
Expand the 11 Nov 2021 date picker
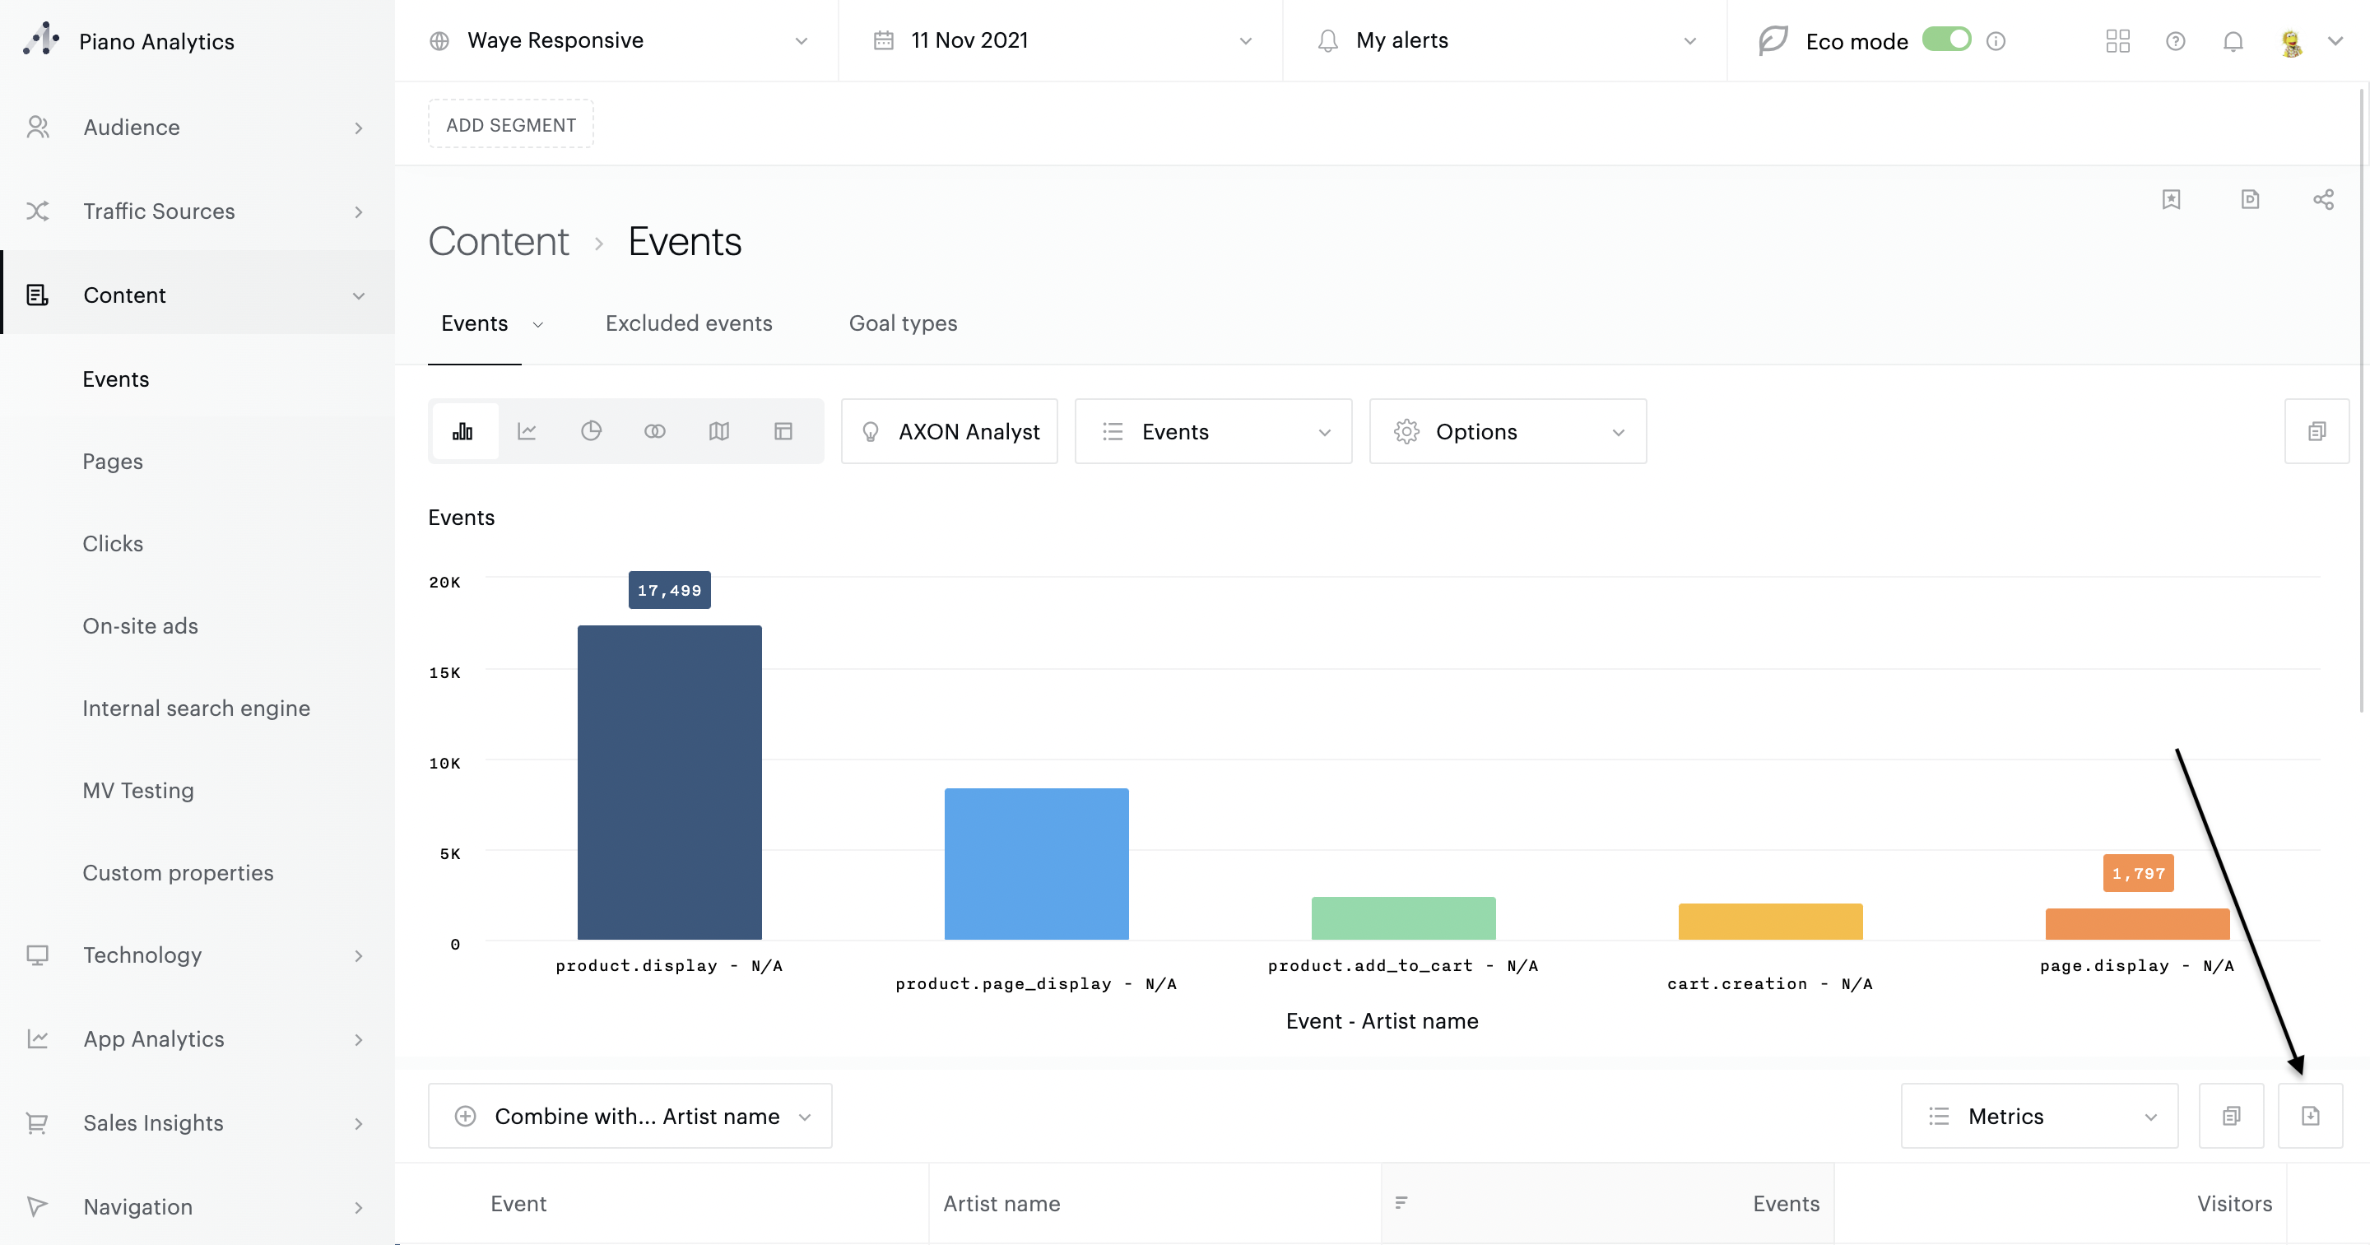pos(1060,40)
